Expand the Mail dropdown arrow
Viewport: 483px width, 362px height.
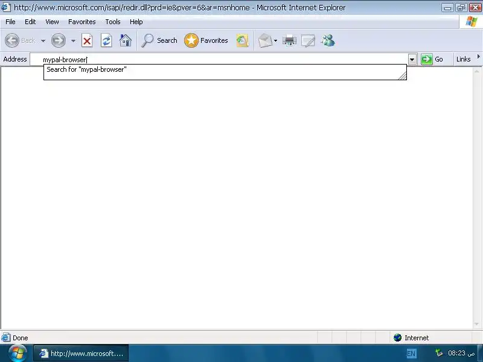276,40
